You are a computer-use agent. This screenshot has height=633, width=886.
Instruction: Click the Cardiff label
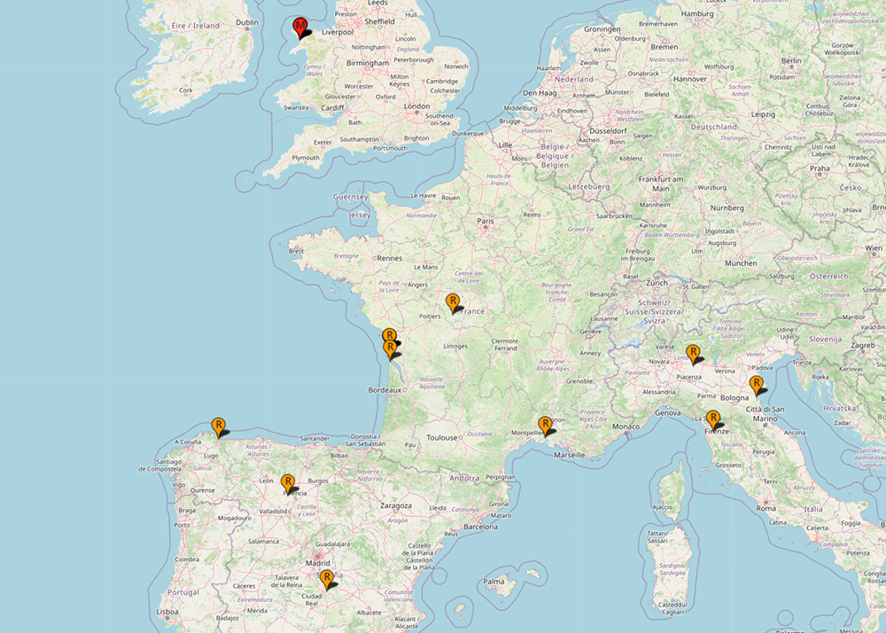(x=332, y=108)
